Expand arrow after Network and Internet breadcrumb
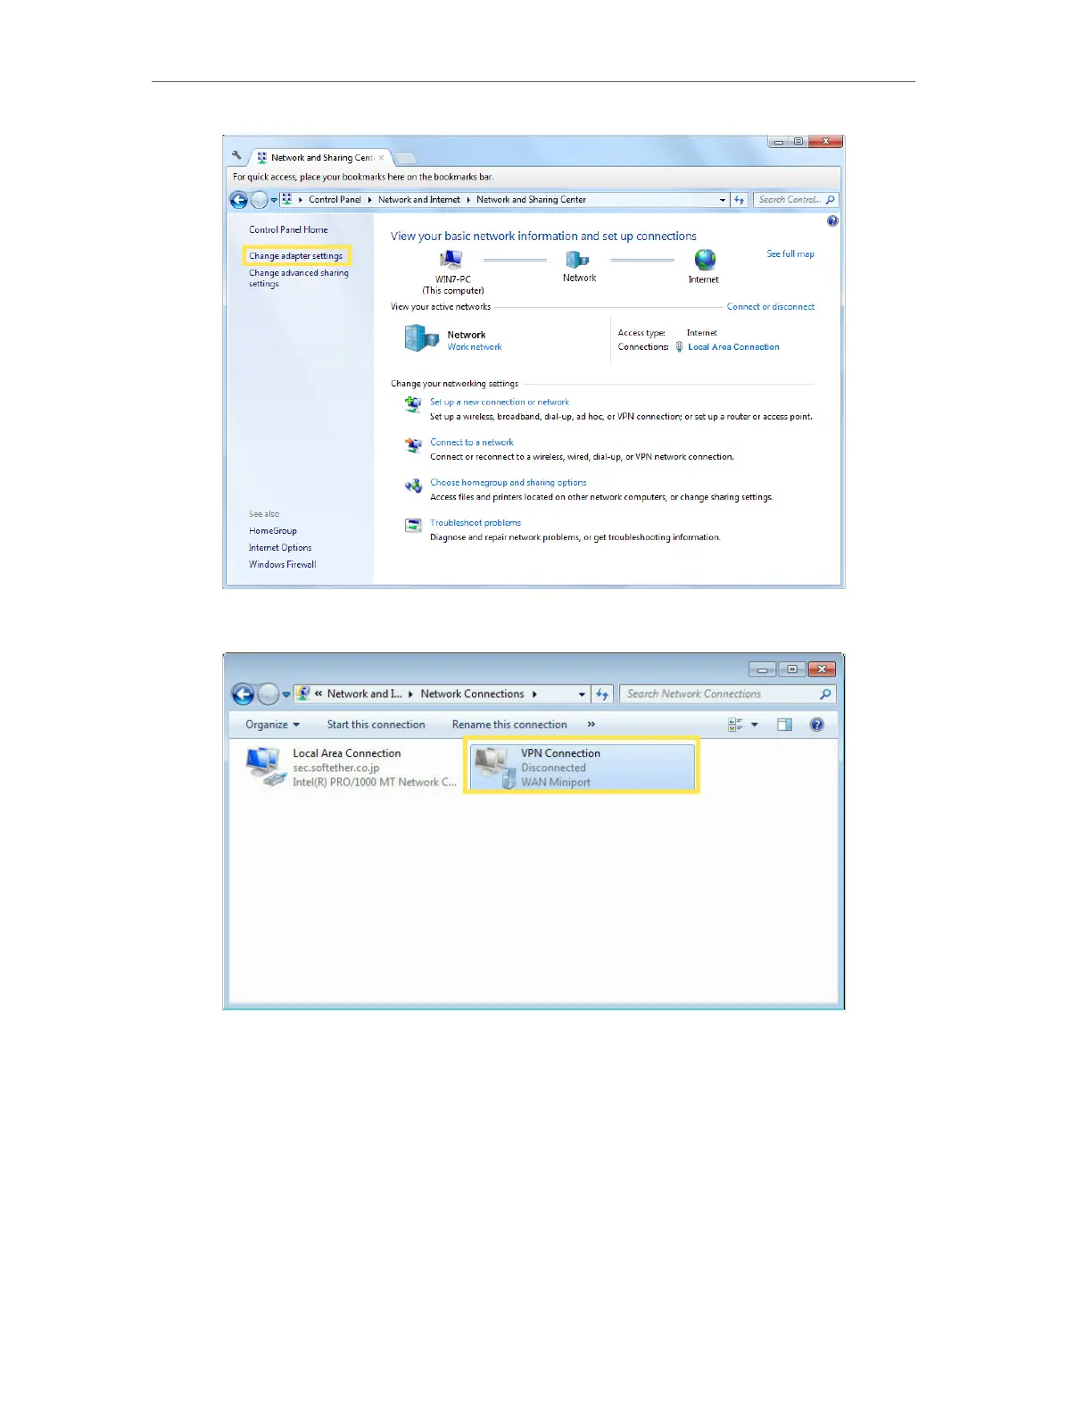 click(468, 200)
